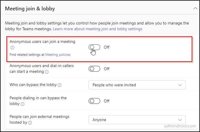The image size is (200, 132).
Task: Click 'Off' label beside anonymous start meeting switch
Action: 106,69
